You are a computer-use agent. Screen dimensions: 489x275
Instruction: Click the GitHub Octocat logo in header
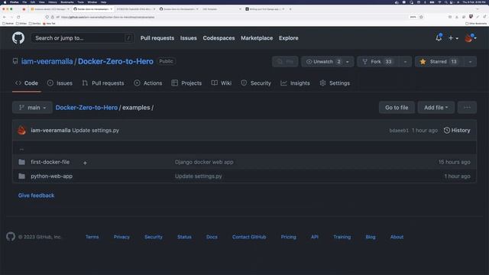pyautogui.click(x=18, y=38)
